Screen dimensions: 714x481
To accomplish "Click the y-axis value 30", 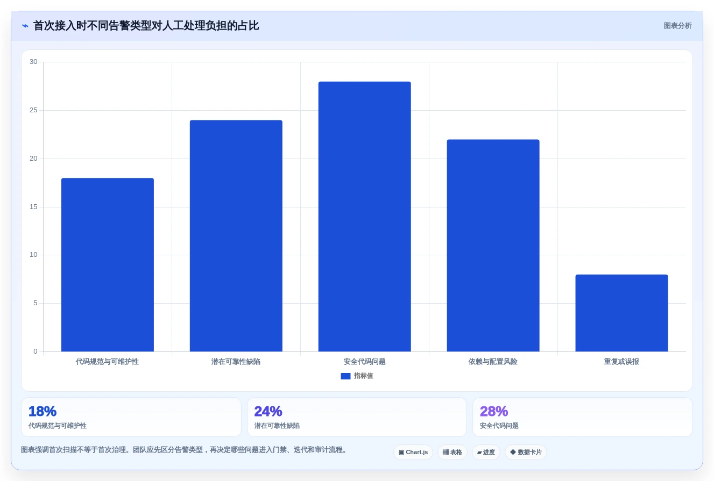I will [x=33, y=62].
